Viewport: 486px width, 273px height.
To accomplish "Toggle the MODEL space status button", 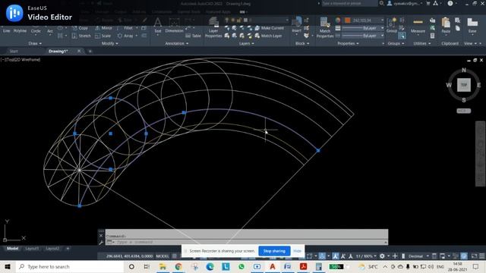I will click(x=163, y=256).
